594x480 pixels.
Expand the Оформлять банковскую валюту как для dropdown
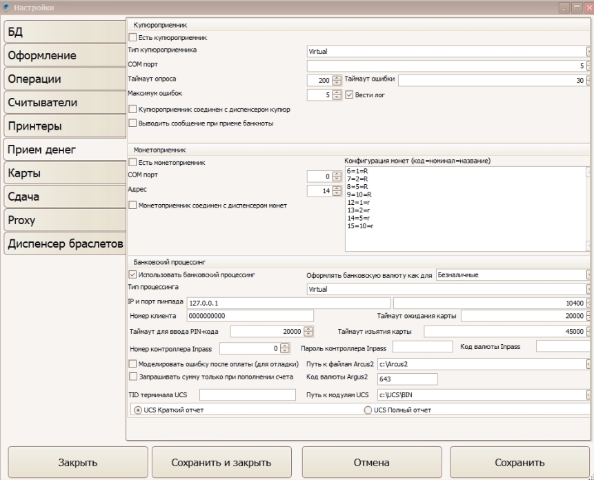click(x=588, y=274)
